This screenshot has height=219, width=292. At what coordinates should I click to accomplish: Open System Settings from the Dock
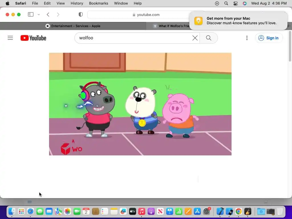(207, 211)
